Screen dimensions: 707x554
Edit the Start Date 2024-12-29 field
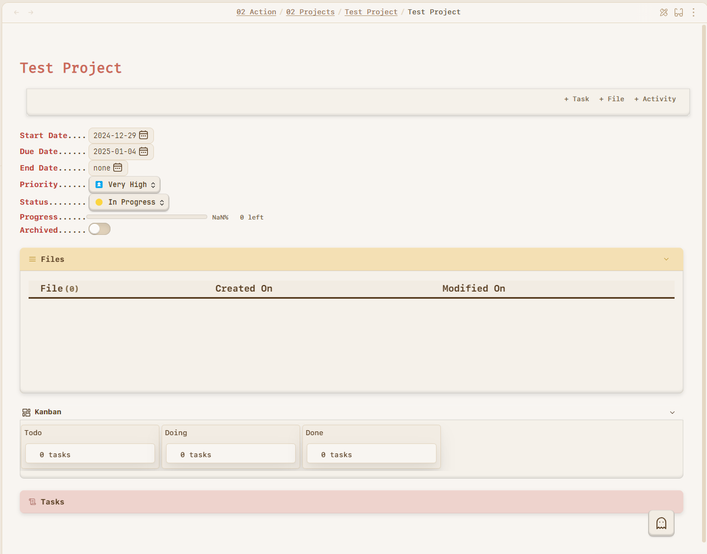(x=121, y=135)
